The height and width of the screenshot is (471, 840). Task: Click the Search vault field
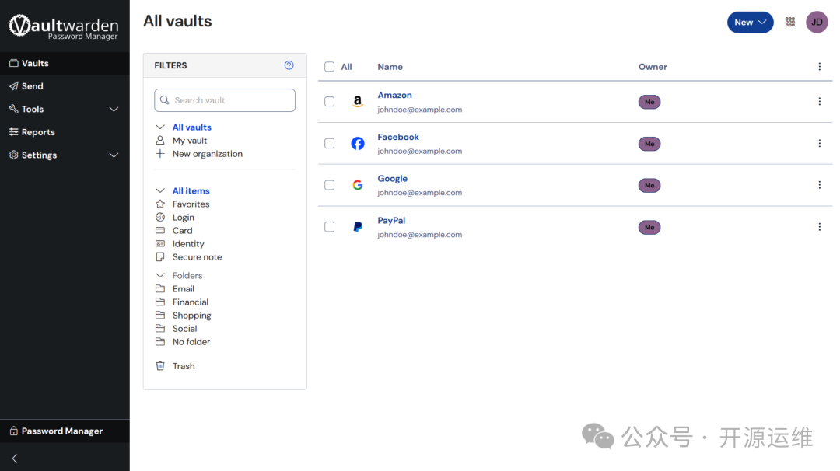tap(226, 100)
